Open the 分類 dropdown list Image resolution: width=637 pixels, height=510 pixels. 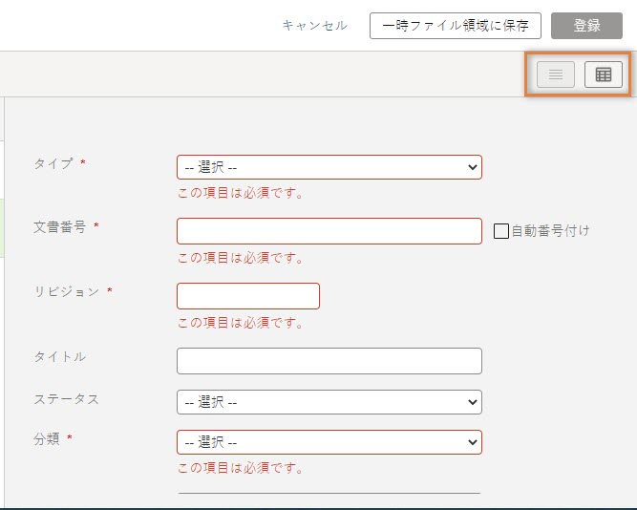coord(329,442)
